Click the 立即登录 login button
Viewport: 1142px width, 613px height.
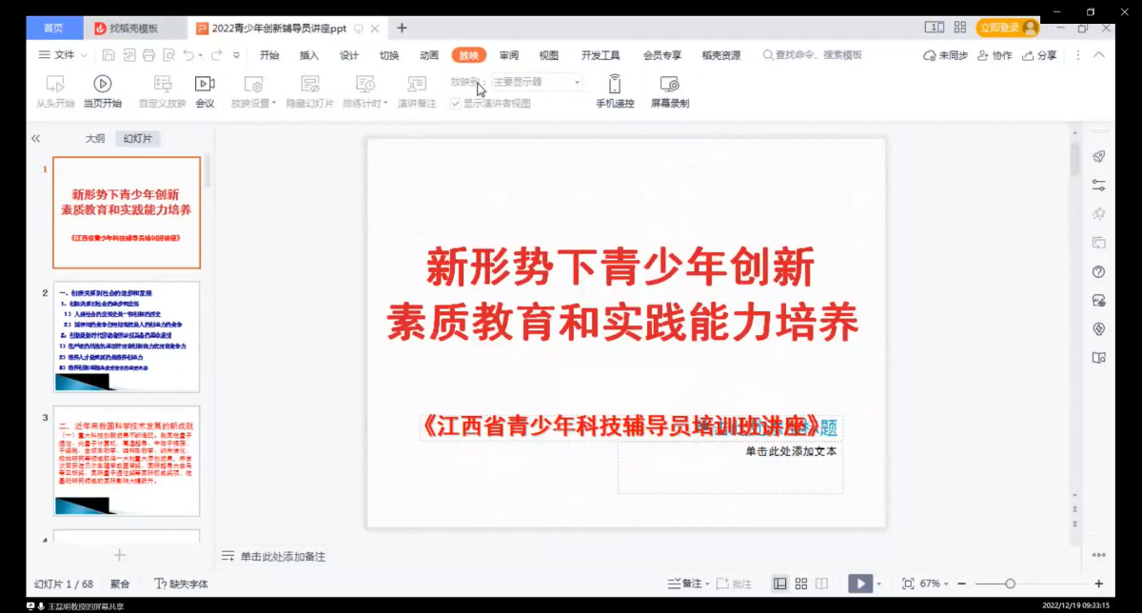1007,28
